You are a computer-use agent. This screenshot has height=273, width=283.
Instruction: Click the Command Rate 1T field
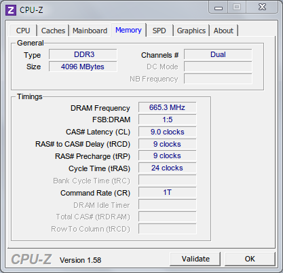[168, 192]
